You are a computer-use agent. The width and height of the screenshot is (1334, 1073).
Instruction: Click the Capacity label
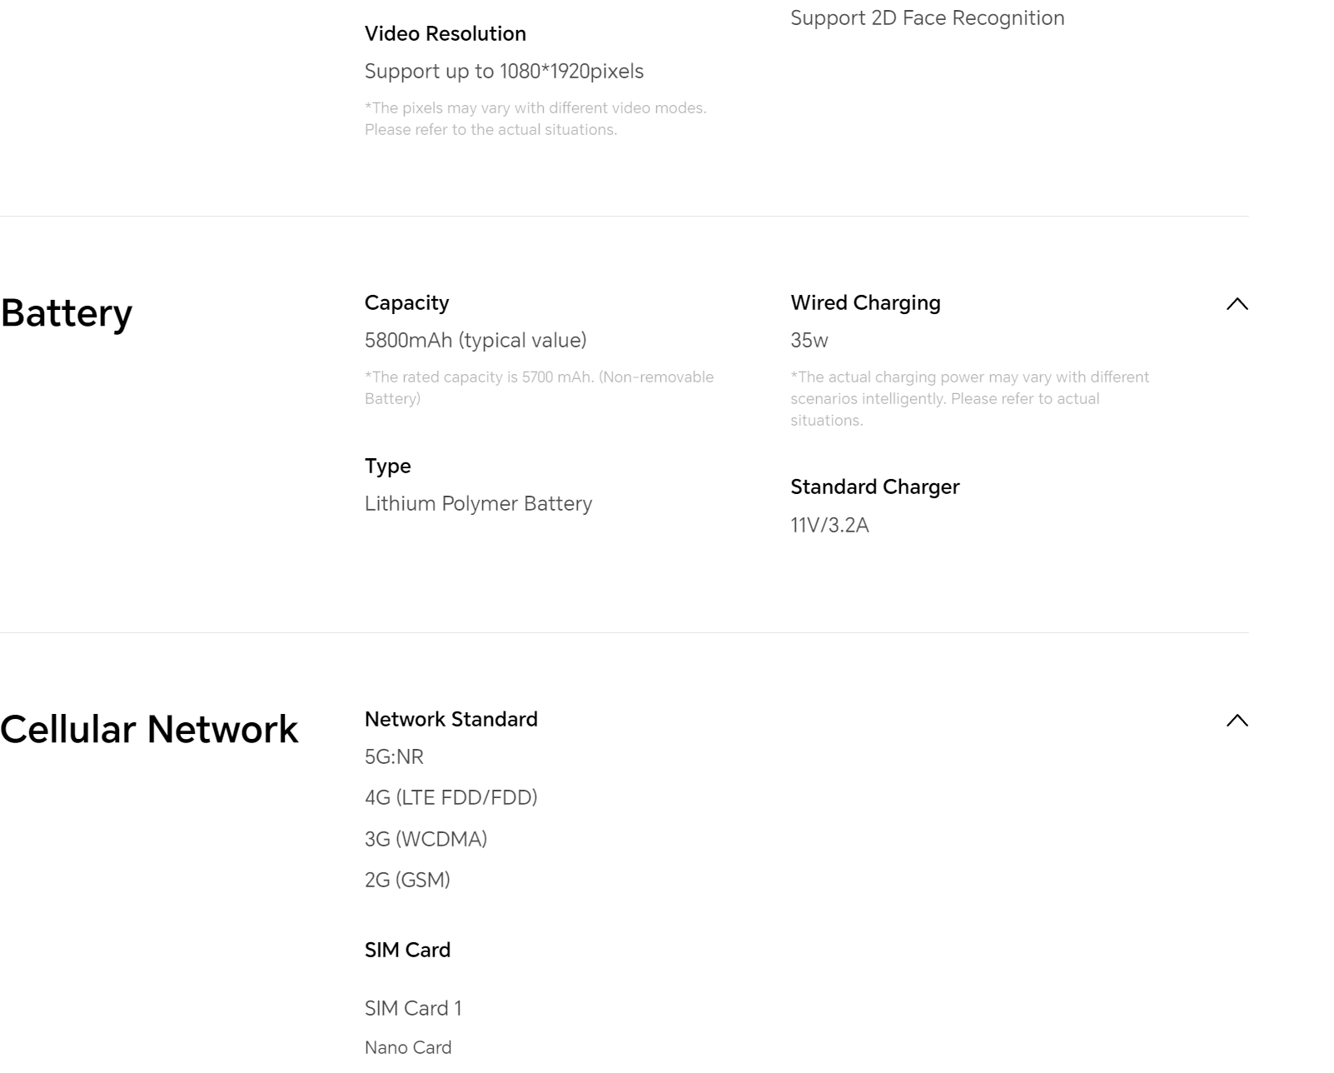[x=406, y=303]
